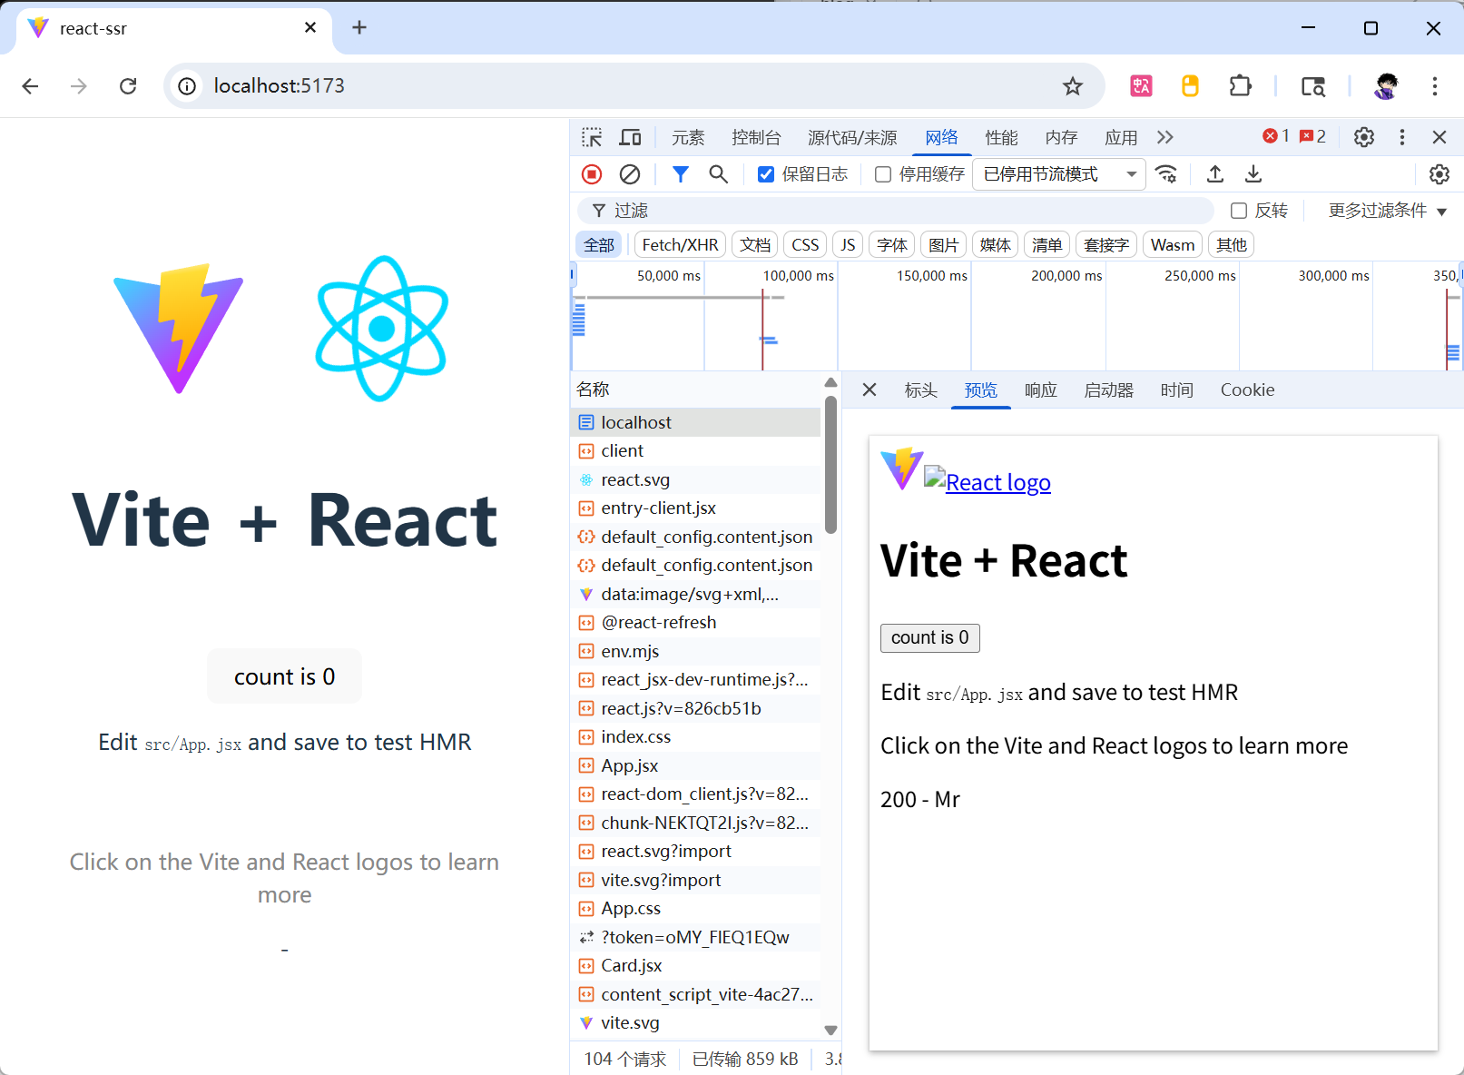1464x1075 pixels.
Task: Open the 响应 tab
Action: pyautogui.click(x=1040, y=390)
